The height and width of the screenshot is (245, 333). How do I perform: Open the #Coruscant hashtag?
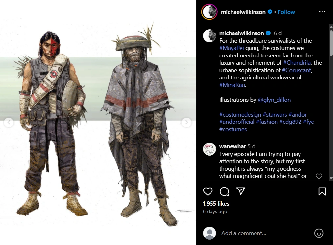pyautogui.click(x=297, y=70)
